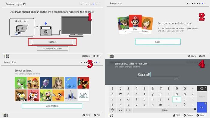
Task: Select No Image on TV Screen
Action: tap(52, 49)
